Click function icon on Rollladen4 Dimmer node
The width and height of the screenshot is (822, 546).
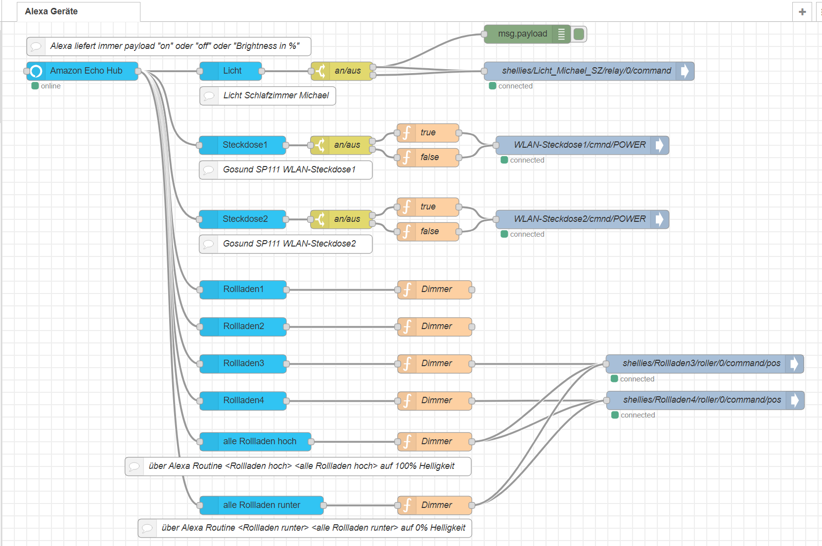(407, 401)
